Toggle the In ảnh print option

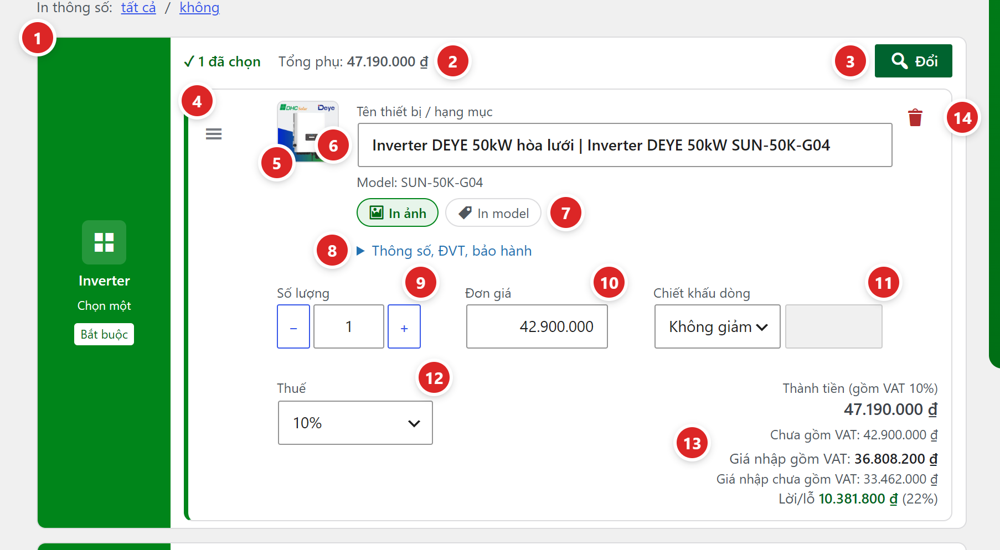[x=398, y=213]
